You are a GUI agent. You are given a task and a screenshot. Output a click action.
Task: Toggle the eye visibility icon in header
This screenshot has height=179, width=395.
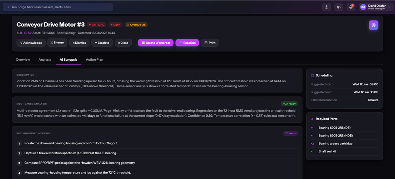coord(339,7)
